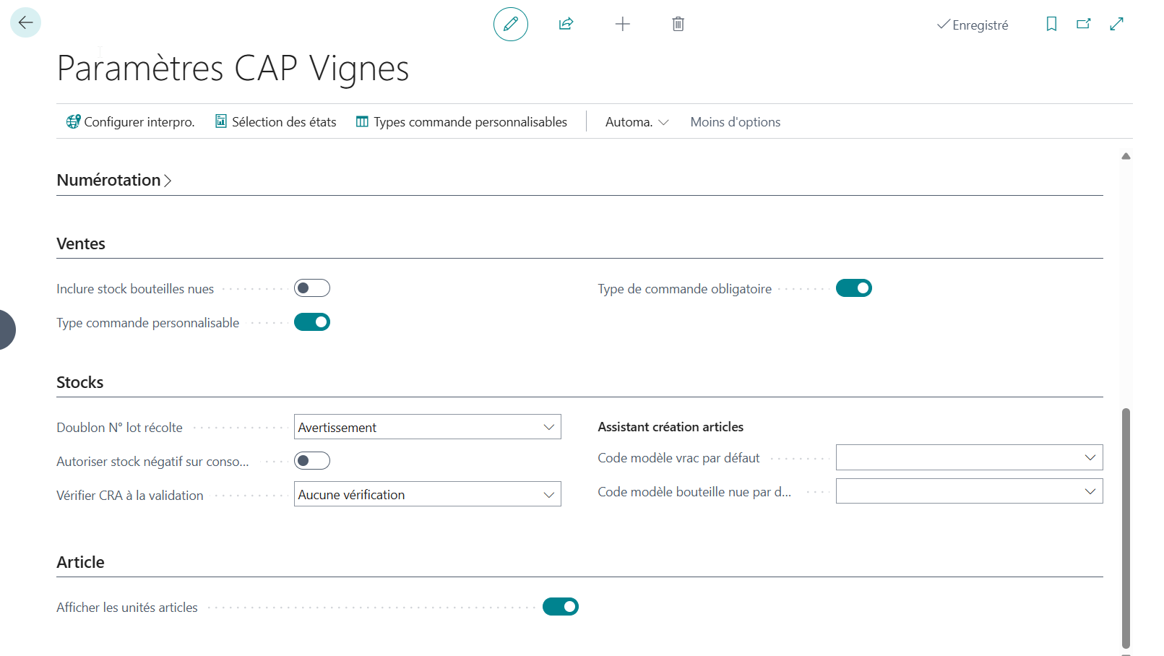The height and width of the screenshot is (656, 1164).
Task: Click the vertical scrollbar thumb
Action: coord(1126,527)
